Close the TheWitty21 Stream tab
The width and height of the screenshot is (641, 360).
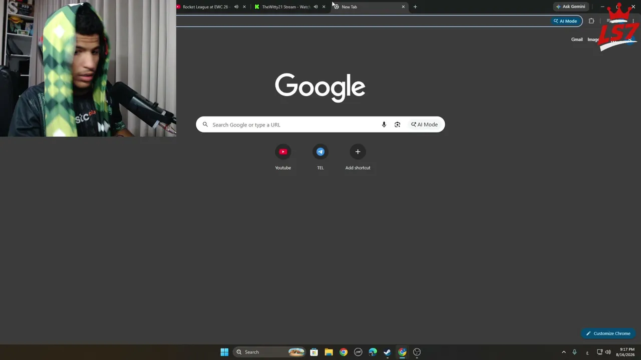(x=324, y=6)
